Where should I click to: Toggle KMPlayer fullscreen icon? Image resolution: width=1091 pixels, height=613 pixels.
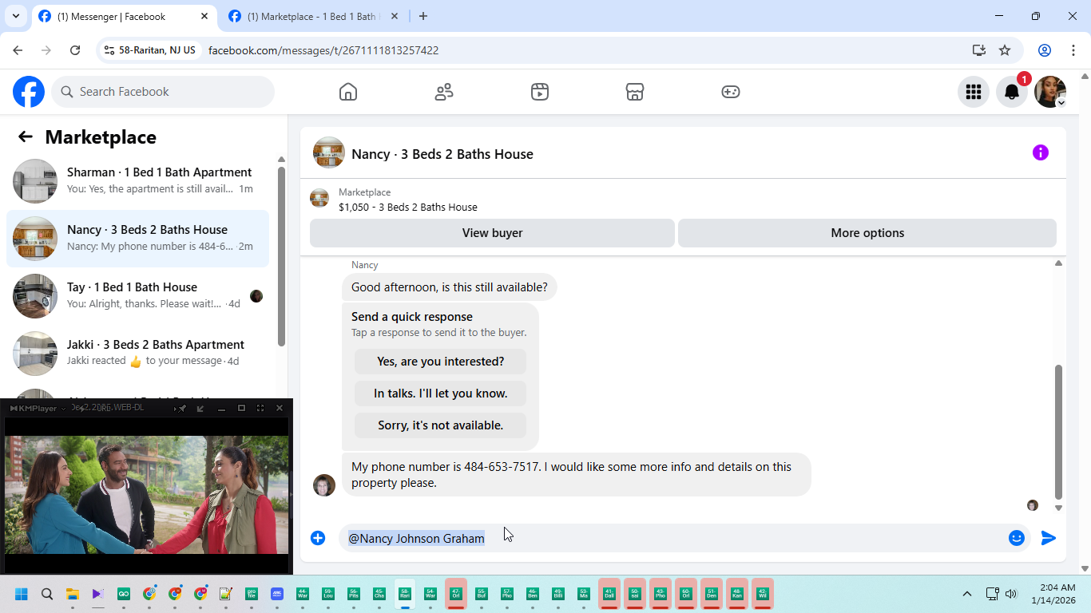pos(260,408)
